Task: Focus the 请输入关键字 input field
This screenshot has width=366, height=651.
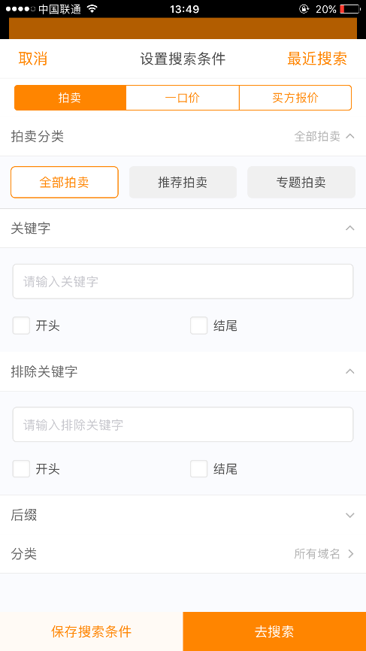Action: click(x=183, y=281)
